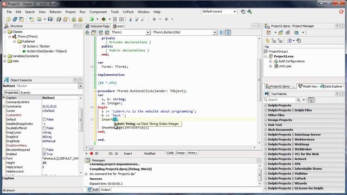Click the Toggle Form/Unit icon
This screenshot has width=347, height=195.
[x=22, y=19]
